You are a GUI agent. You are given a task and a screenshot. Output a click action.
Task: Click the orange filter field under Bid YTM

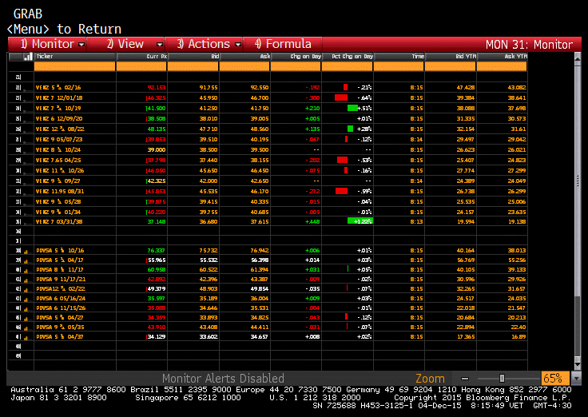(x=451, y=67)
